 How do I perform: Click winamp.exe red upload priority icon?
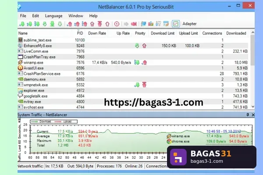coord(144,63)
